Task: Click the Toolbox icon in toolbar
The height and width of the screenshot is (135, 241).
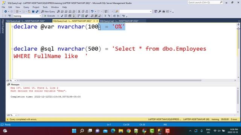Action: [164, 12]
